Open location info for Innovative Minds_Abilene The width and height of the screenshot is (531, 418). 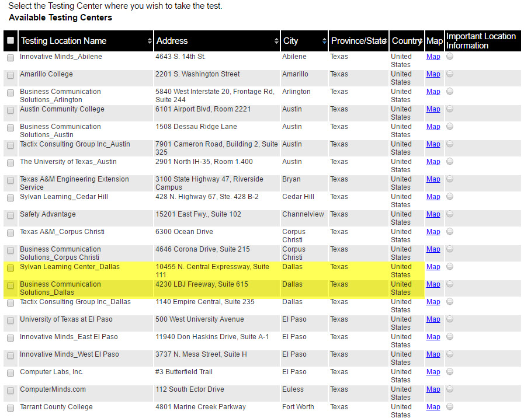(x=450, y=57)
